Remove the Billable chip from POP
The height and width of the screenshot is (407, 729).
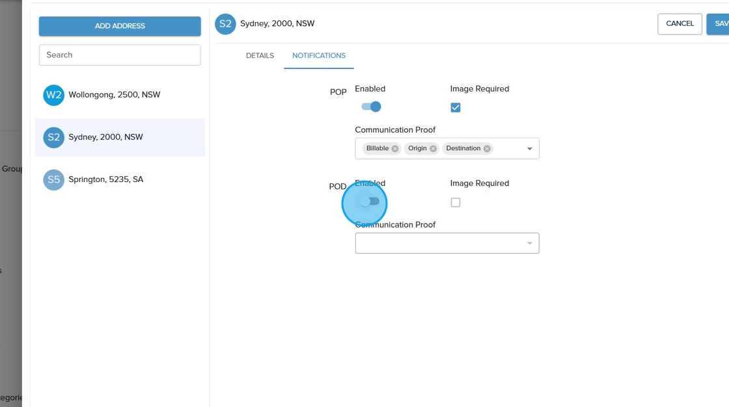[x=395, y=149]
